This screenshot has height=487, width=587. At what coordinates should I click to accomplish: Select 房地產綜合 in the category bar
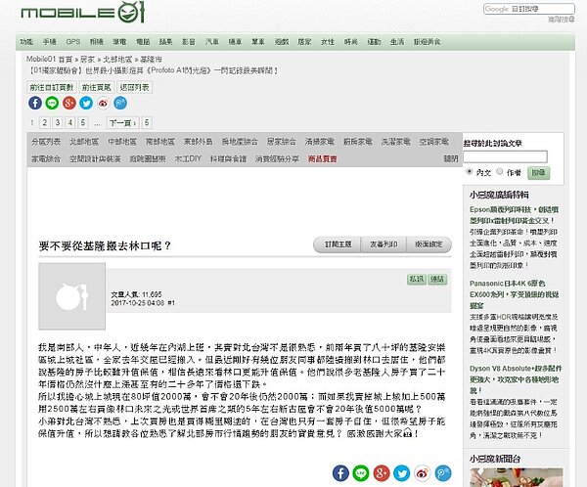click(240, 142)
